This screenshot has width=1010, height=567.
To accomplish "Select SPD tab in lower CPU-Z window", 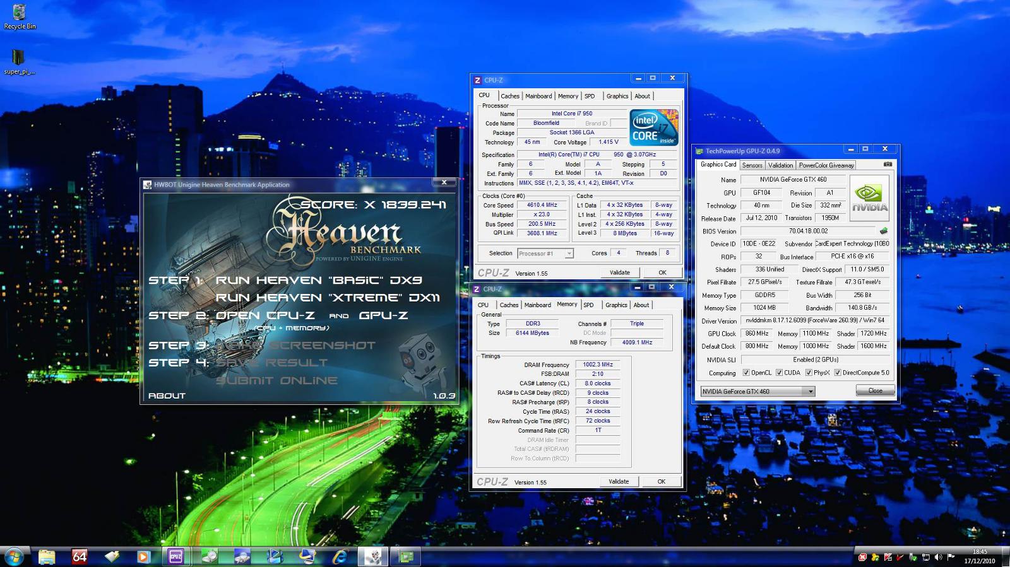I will 588,305.
